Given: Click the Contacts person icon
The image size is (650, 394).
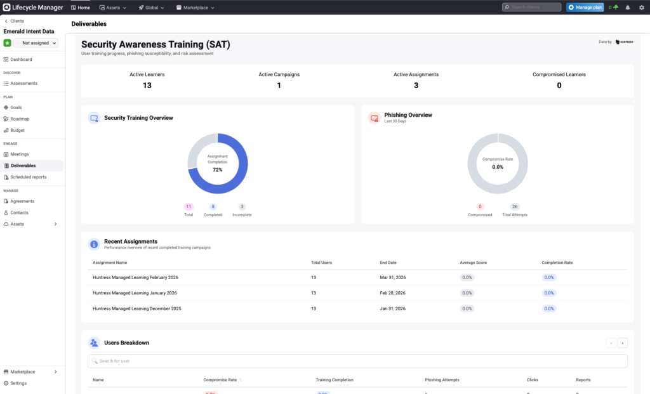Looking at the screenshot, I should (x=6, y=213).
